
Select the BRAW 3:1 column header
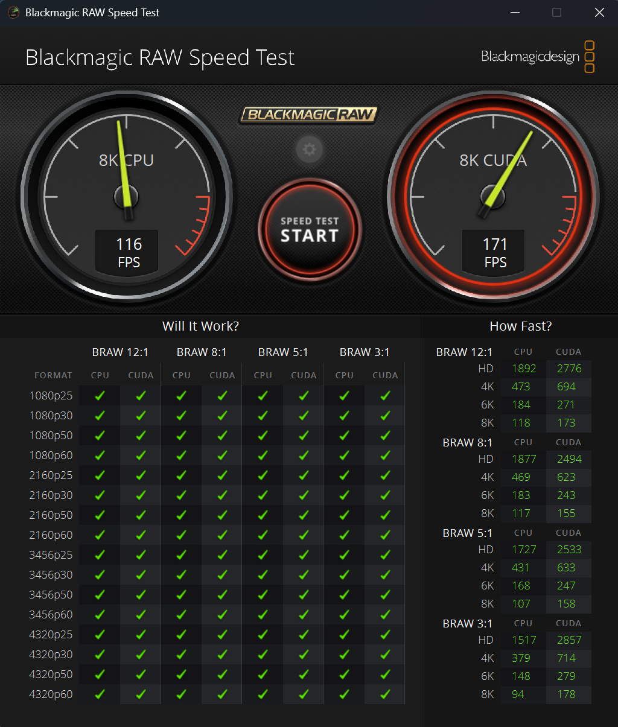pyautogui.click(x=365, y=352)
